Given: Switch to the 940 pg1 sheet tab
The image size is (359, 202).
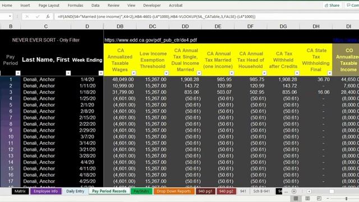Looking at the screenshot, I should (x=205, y=191).
